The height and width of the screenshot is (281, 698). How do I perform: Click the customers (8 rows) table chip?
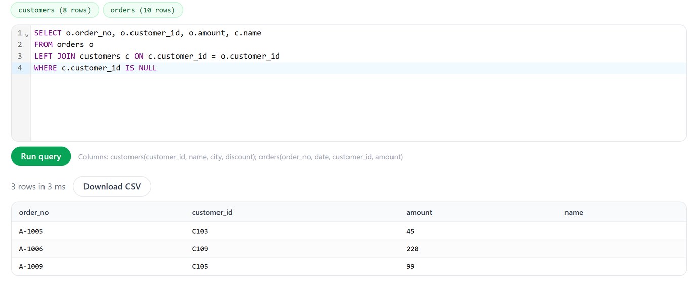pos(55,10)
